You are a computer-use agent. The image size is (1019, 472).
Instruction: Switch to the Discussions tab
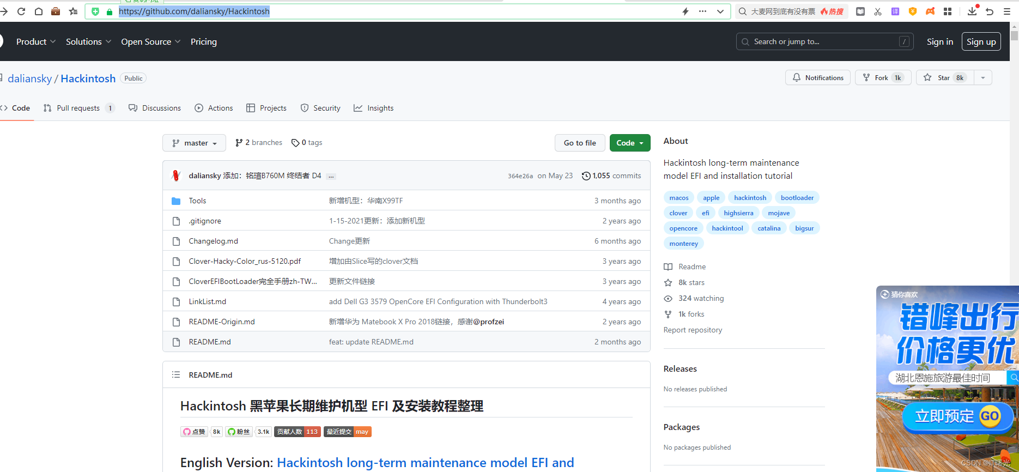[155, 108]
